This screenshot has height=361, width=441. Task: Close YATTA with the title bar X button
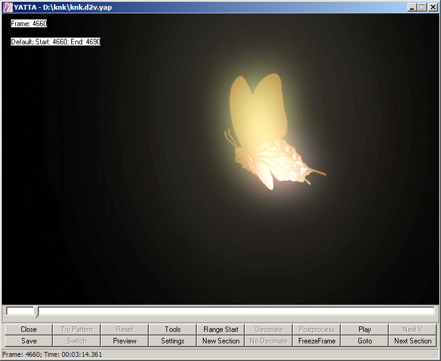[432, 7]
